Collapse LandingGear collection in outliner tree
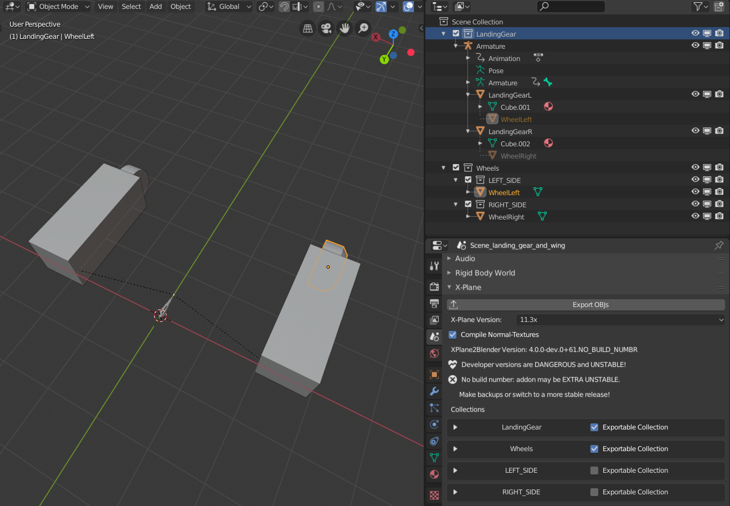The image size is (730, 506). (444, 34)
